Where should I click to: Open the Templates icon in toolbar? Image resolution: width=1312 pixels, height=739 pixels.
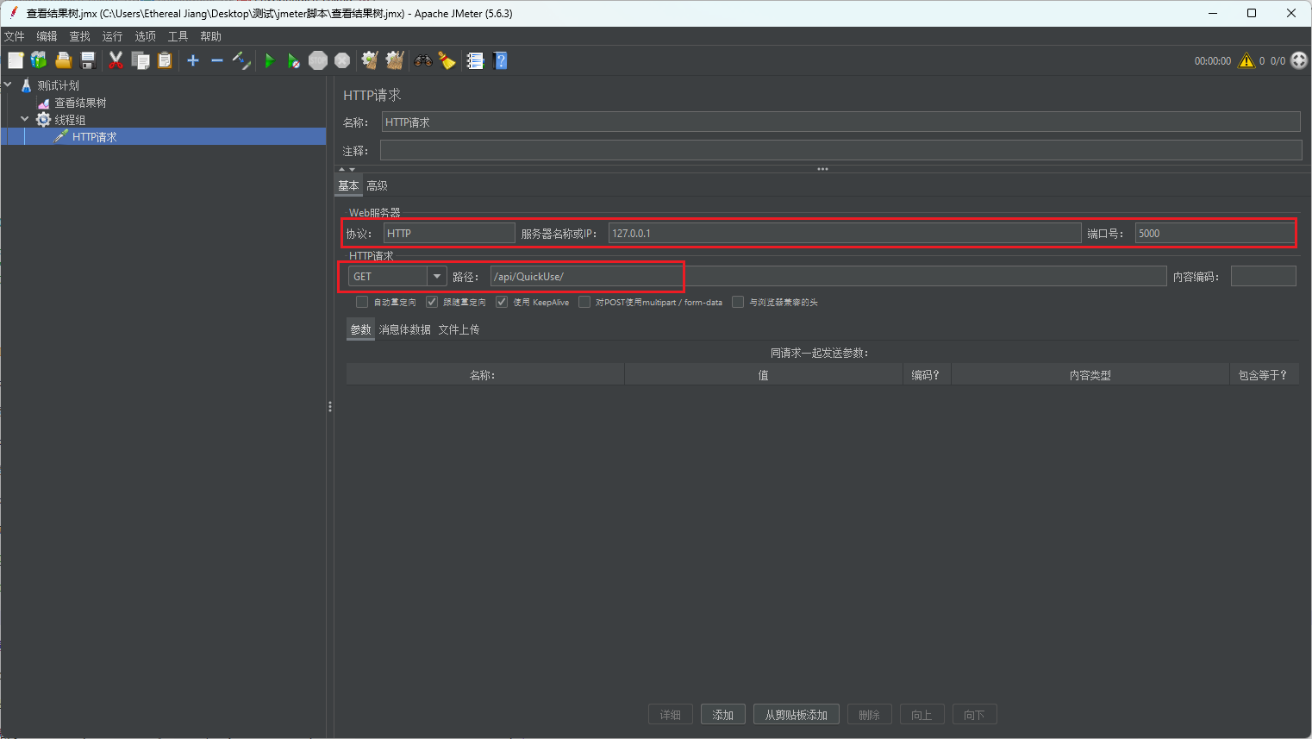click(x=39, y=60)
